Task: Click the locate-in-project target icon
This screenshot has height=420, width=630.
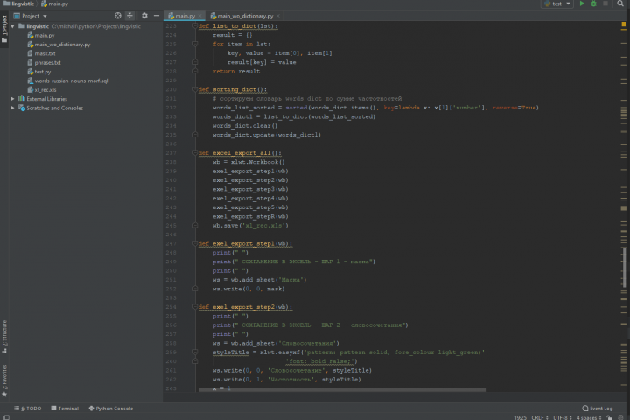Action: tap(118, 16)
